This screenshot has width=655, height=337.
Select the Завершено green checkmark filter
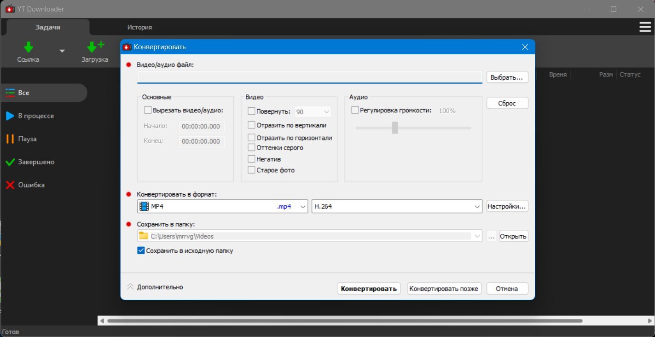pos(10,162)
